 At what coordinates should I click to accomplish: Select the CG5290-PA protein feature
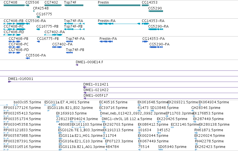pos(156,47)
